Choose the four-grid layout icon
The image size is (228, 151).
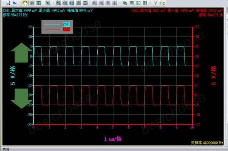145,3
